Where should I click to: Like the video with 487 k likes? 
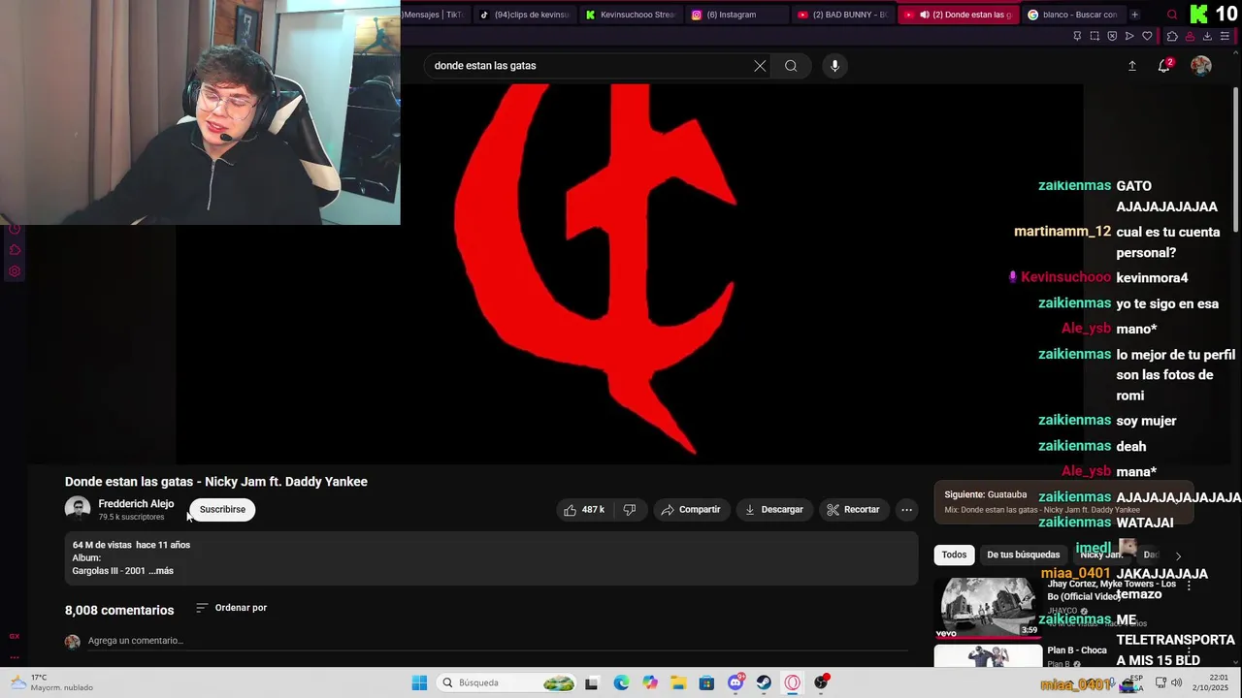tap(584, 510)
